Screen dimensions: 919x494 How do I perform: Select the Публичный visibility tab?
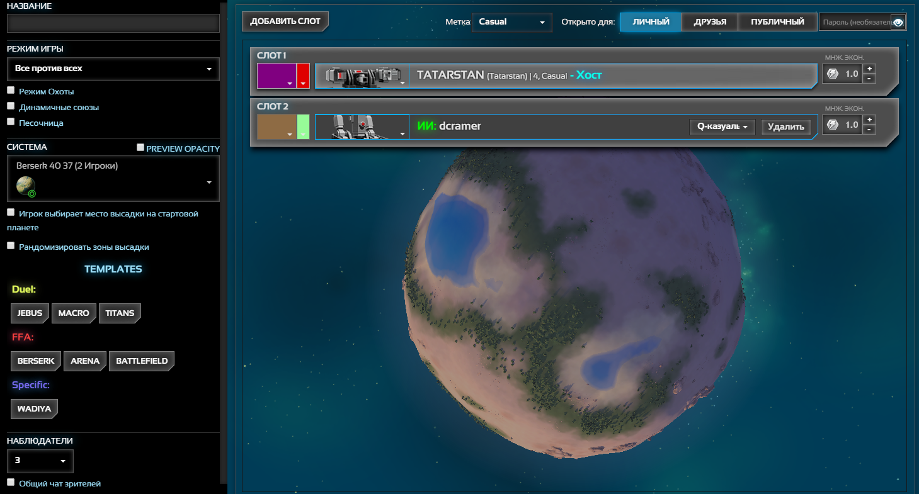pyautogui.click(x=777, y=22)
